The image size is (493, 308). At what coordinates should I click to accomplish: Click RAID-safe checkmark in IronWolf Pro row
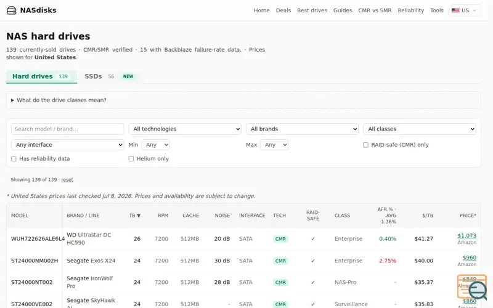tap(313, 282)
